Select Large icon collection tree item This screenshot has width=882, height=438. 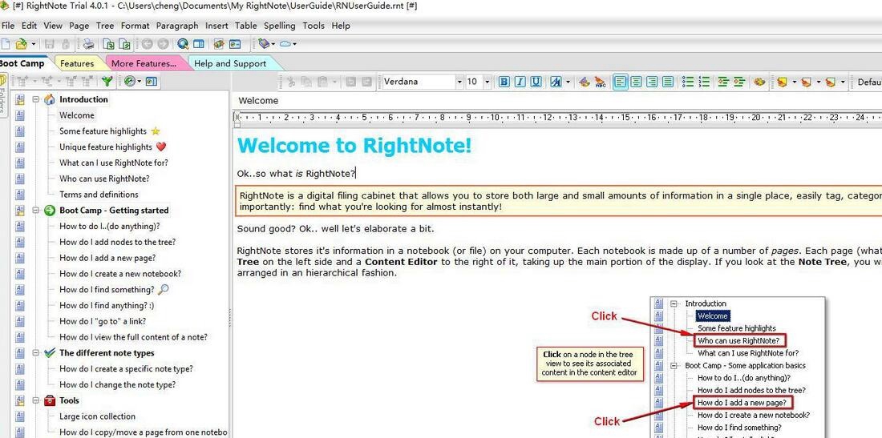(97, 416)
